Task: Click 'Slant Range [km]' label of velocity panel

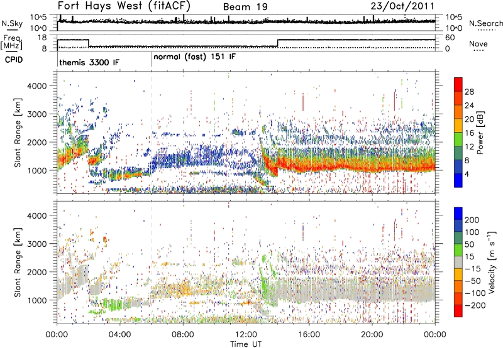Action: click(x=18, y=263)
